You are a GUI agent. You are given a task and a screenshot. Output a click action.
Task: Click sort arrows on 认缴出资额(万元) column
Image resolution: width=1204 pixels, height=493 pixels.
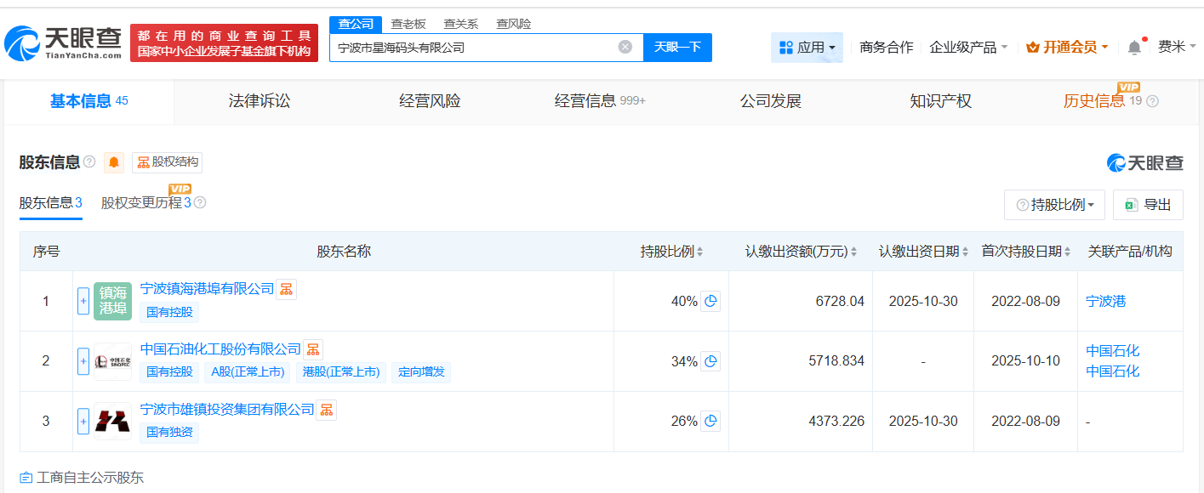[853, 251]
